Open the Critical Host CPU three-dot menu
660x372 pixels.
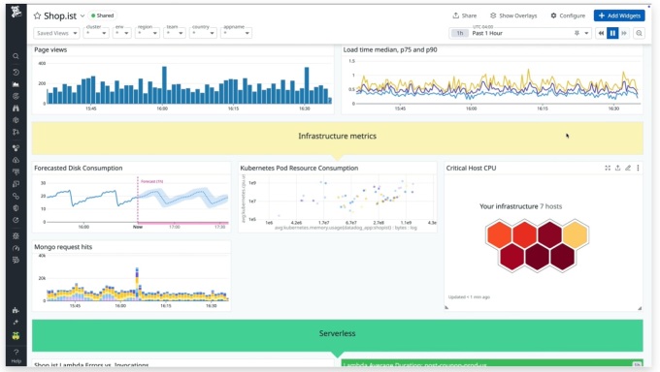coord(638,168)
